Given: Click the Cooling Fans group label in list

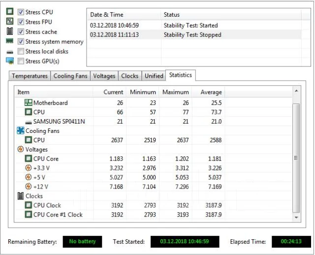Looking at the screenshot, I should pos(42,130).
